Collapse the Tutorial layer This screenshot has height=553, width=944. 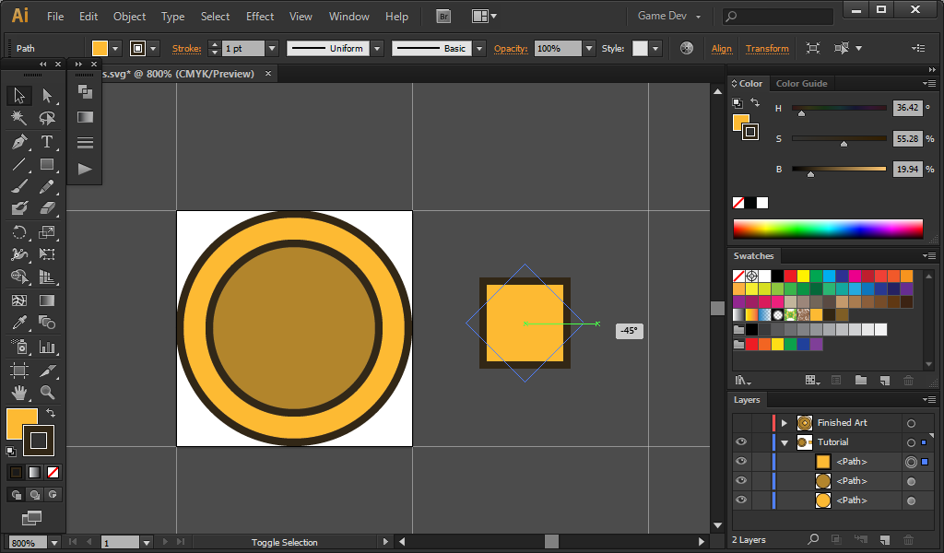pos(785,442)
